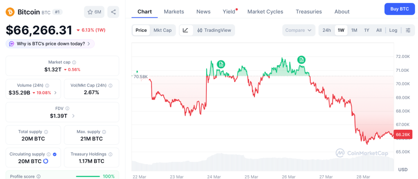
Task: Switch chart to Mkt Cap
Action: coord(162,30)
